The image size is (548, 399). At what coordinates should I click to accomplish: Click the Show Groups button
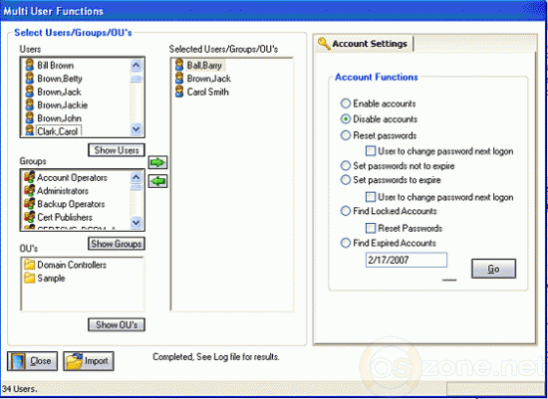(x=117, y=244)
